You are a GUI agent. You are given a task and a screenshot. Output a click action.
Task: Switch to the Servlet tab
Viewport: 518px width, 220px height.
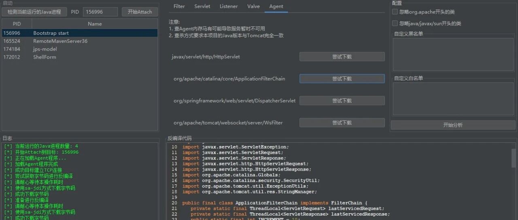202,6
